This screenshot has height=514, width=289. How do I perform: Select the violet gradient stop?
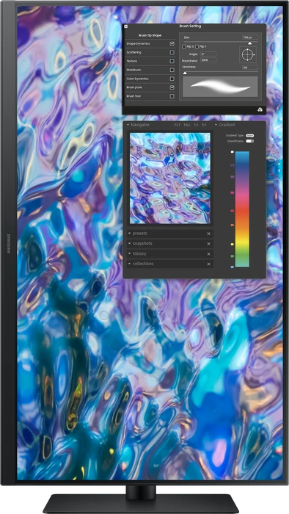click(233, 177)
